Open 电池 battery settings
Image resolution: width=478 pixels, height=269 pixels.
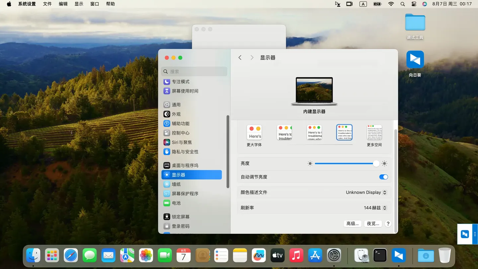coord(176,203)
